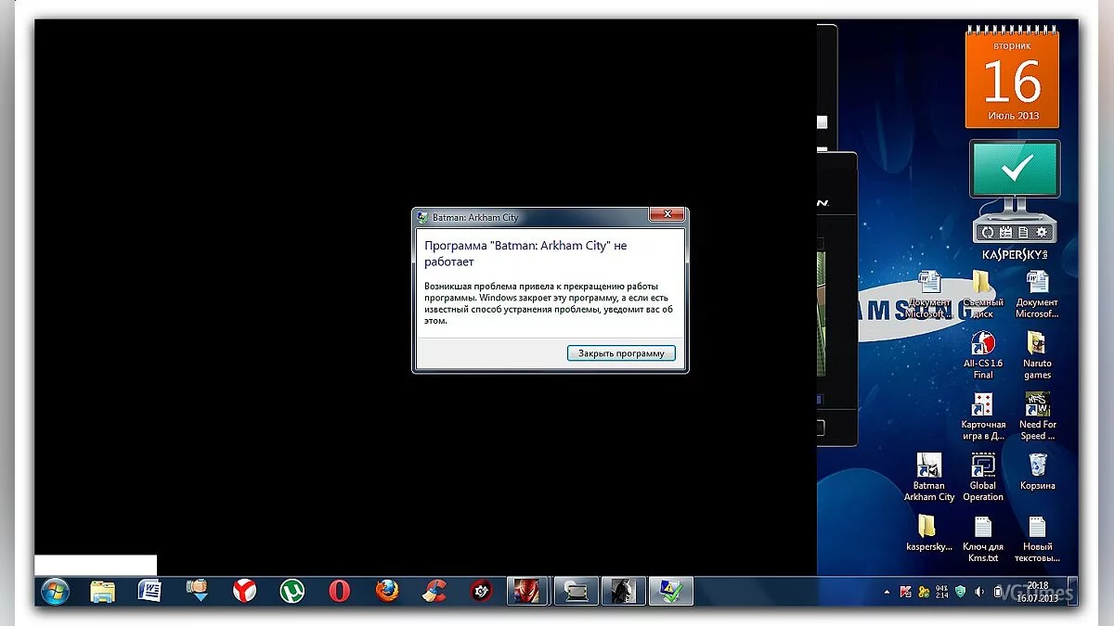Launch the "All-CS 1.6 Final" desktop shortcut
The image size is (1114, 626).
tap(982, 355)
